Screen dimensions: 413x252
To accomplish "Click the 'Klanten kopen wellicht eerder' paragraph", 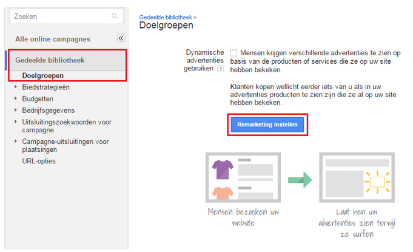I will tap(313, 95).
